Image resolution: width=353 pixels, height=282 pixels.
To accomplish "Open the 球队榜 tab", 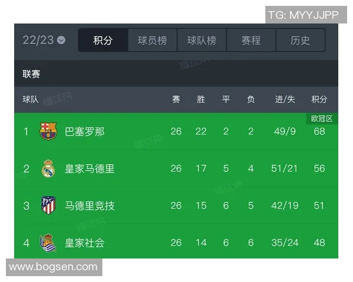I will tap(202, 41).
